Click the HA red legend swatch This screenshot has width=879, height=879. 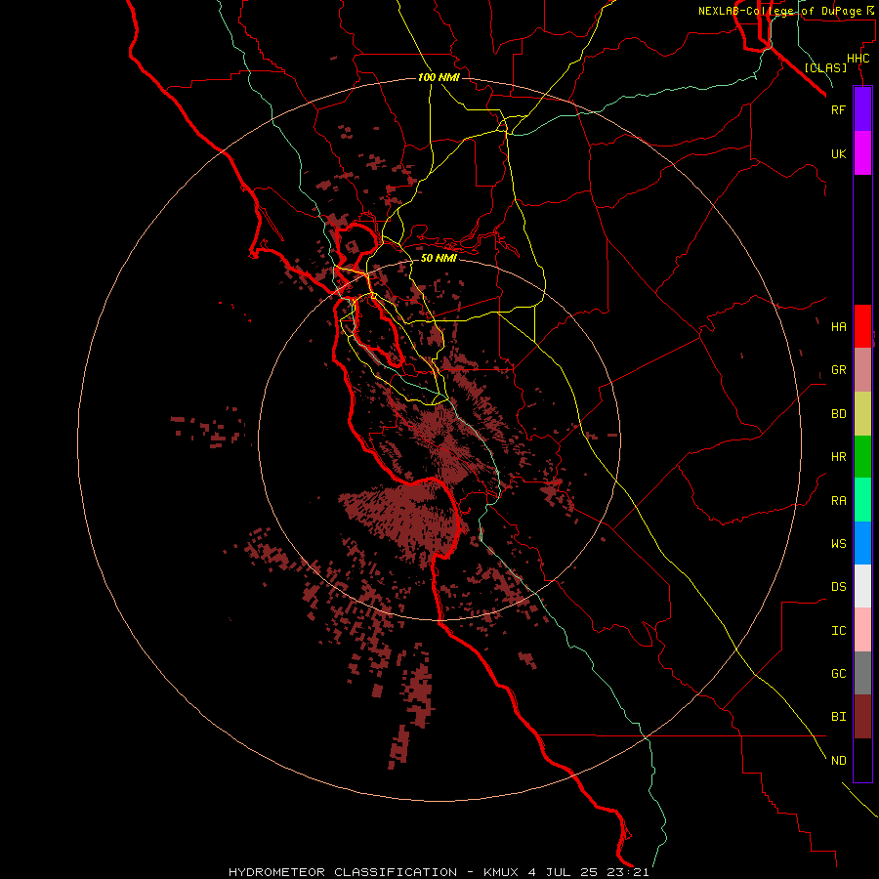pyautogui.click(x=862, y=326)
